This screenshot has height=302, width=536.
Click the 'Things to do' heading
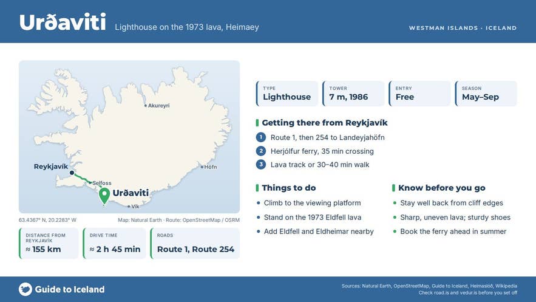[289, 188]
